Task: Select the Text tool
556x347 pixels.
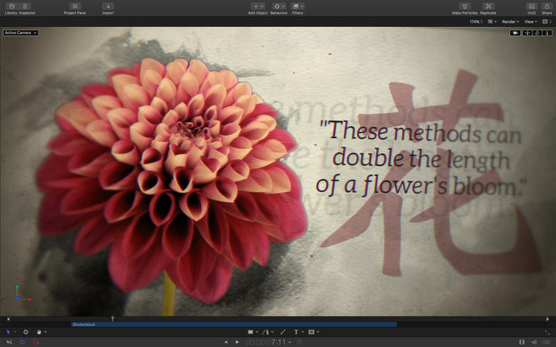Action: click(x=296, y=332)
